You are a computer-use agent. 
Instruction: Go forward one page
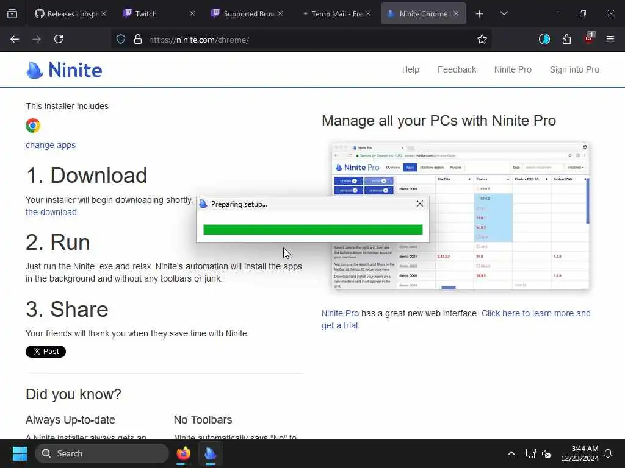coord(37,39)
